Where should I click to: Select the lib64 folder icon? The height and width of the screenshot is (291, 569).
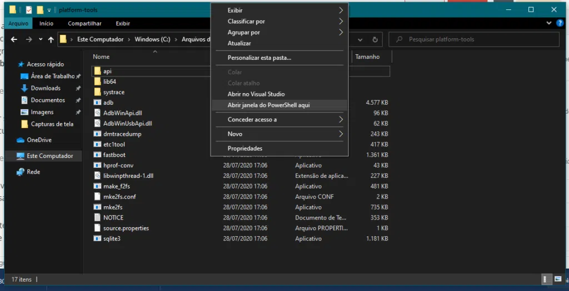pyautogui.click(x=97, y=81)
